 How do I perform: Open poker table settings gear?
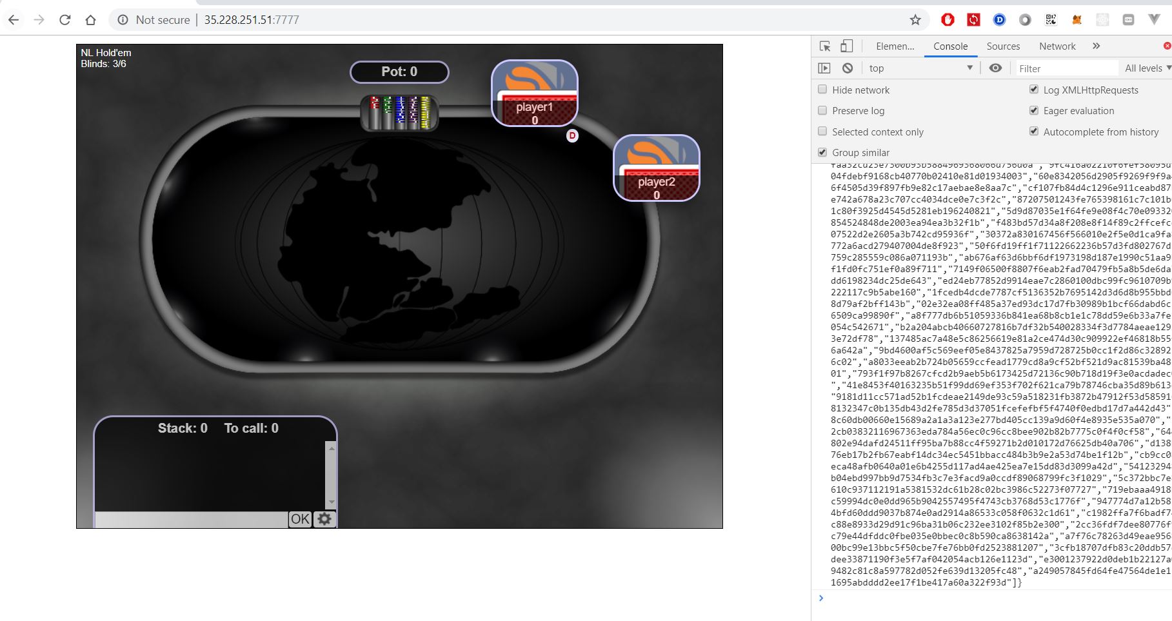[x=324, y=519]
